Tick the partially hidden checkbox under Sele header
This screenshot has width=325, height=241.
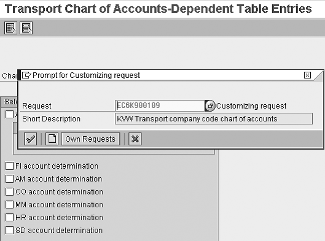[9, 115]
